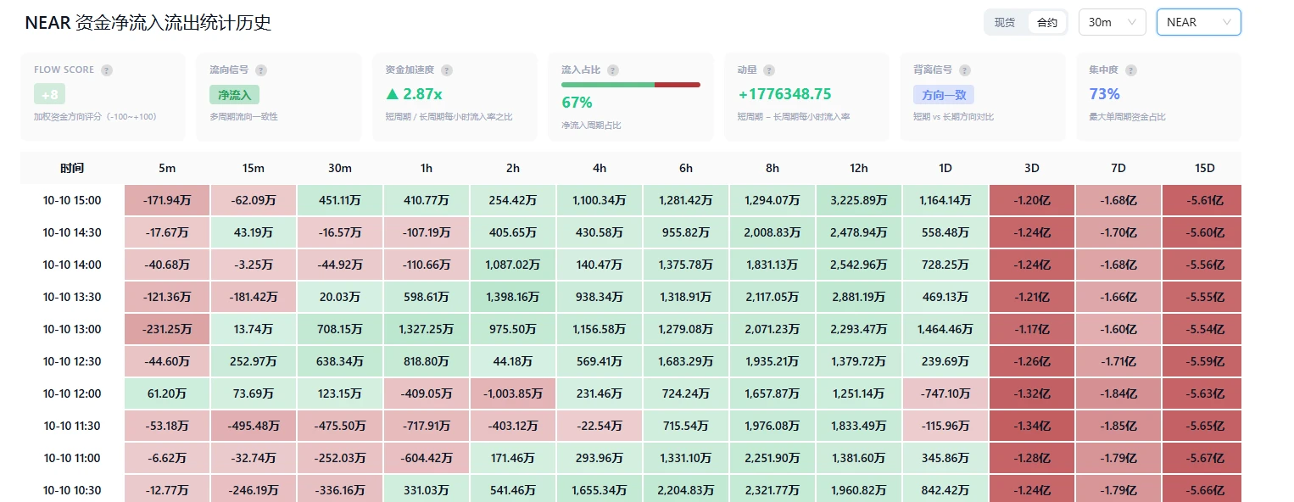1294x502 pixels.
Task: Click the 61.20万 cell
Action: (167, 393)
